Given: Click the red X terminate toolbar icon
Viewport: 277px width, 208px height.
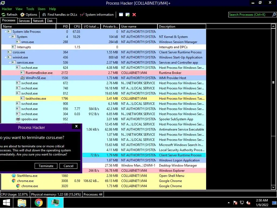Looking at the screenshot, I should tap(134, 15).
